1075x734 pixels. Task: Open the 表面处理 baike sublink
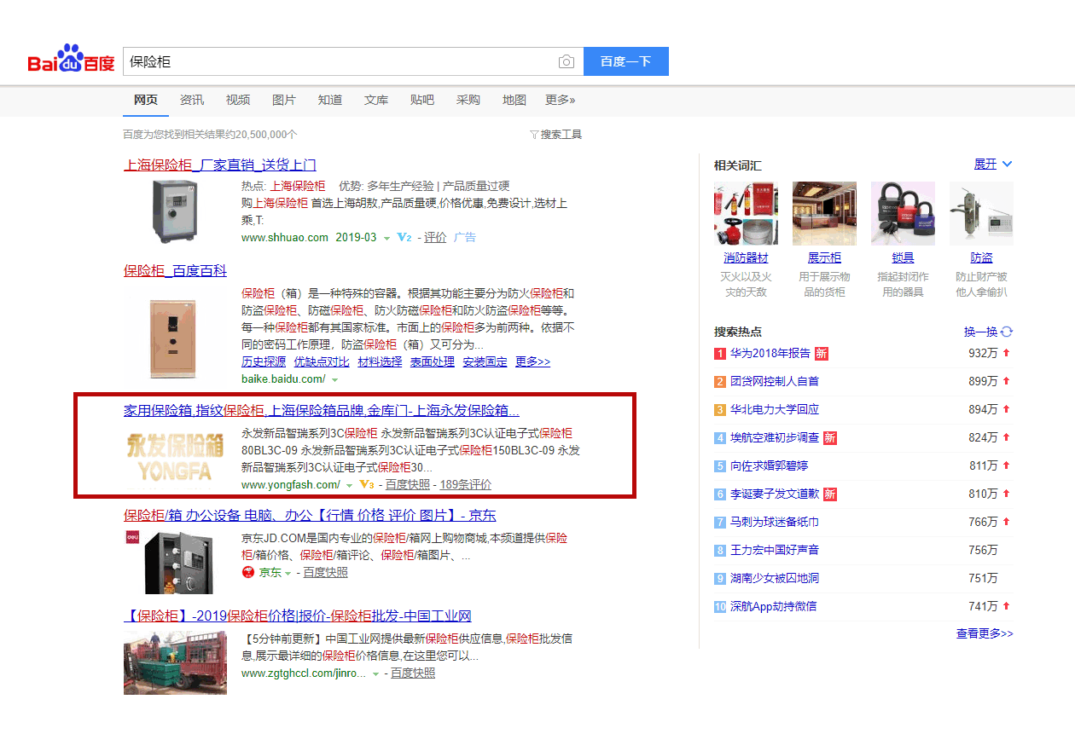[433, 361]
